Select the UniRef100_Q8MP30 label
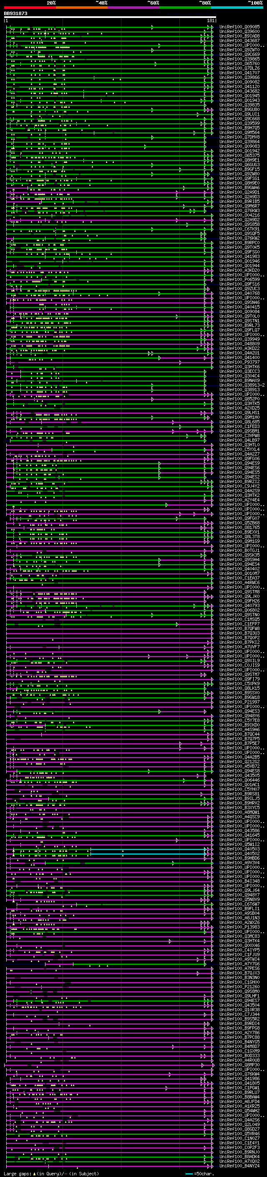The height and width of the screenshot is (1177, 267). pyautogui.click(x=239, y=1065)
